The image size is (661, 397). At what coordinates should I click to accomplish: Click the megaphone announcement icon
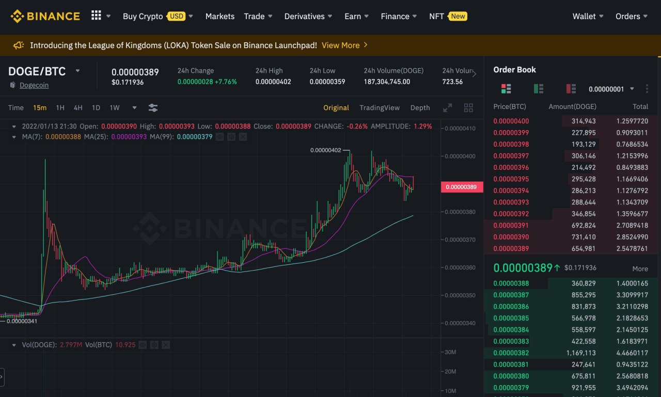coord(19,45)
